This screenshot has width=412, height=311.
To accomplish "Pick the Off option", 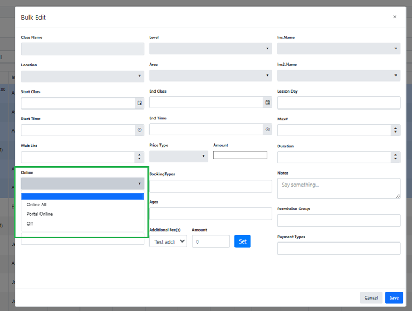I will 30,223.
